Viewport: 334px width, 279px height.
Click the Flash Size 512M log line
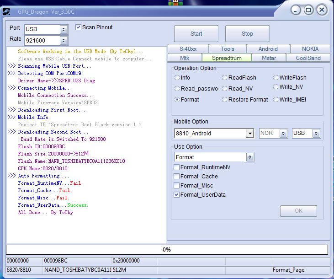point(53,154)
